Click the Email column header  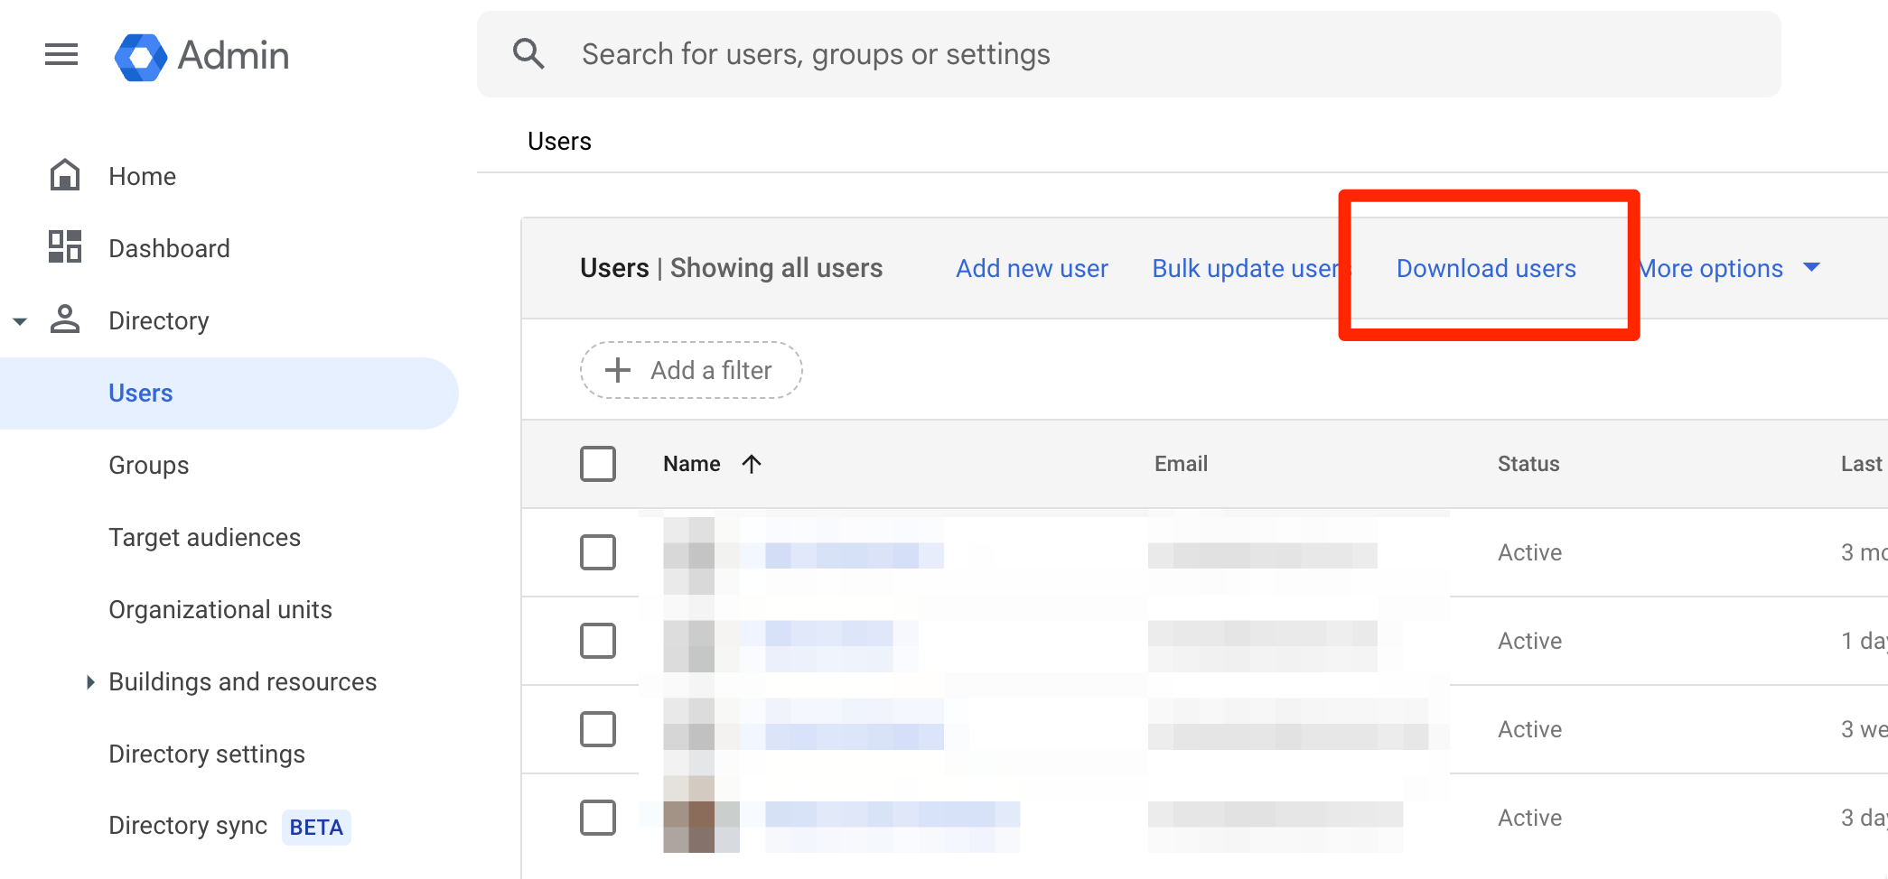coord(1181,464)
